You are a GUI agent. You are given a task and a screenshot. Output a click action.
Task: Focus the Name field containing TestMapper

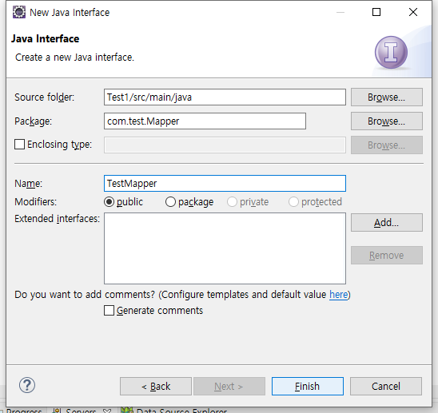pyautogui.click(x=225, y=184)
